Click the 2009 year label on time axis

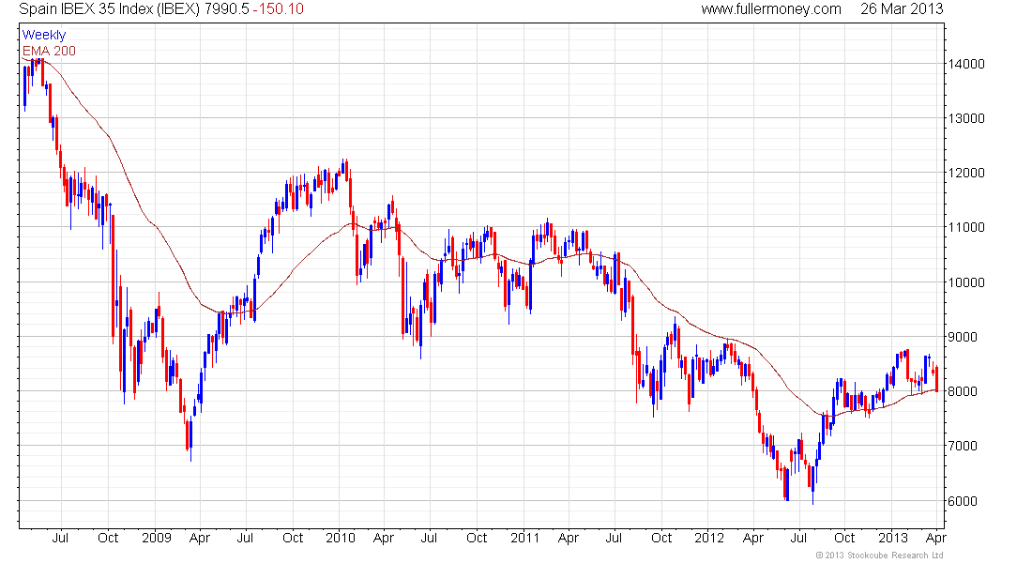(x=157, y=538)
